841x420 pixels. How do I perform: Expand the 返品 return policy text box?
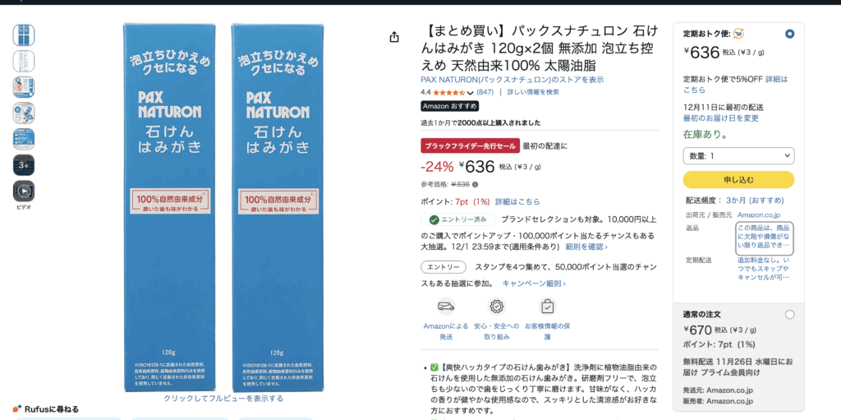point(765,238)
